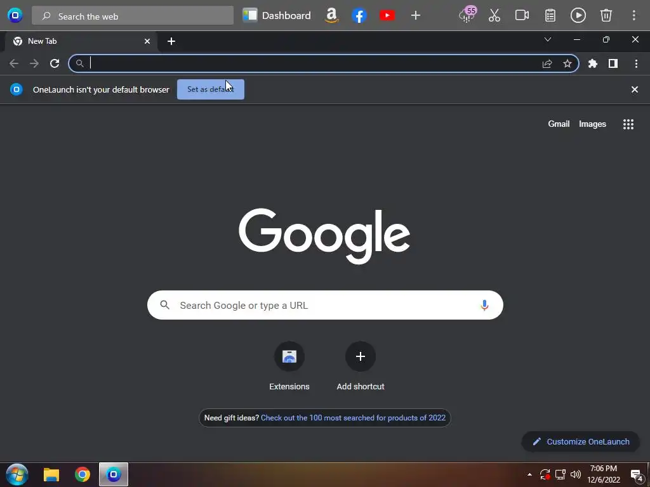650x487 pixels.
Task: Open the Windows Start menu
Action: point(17,474)
